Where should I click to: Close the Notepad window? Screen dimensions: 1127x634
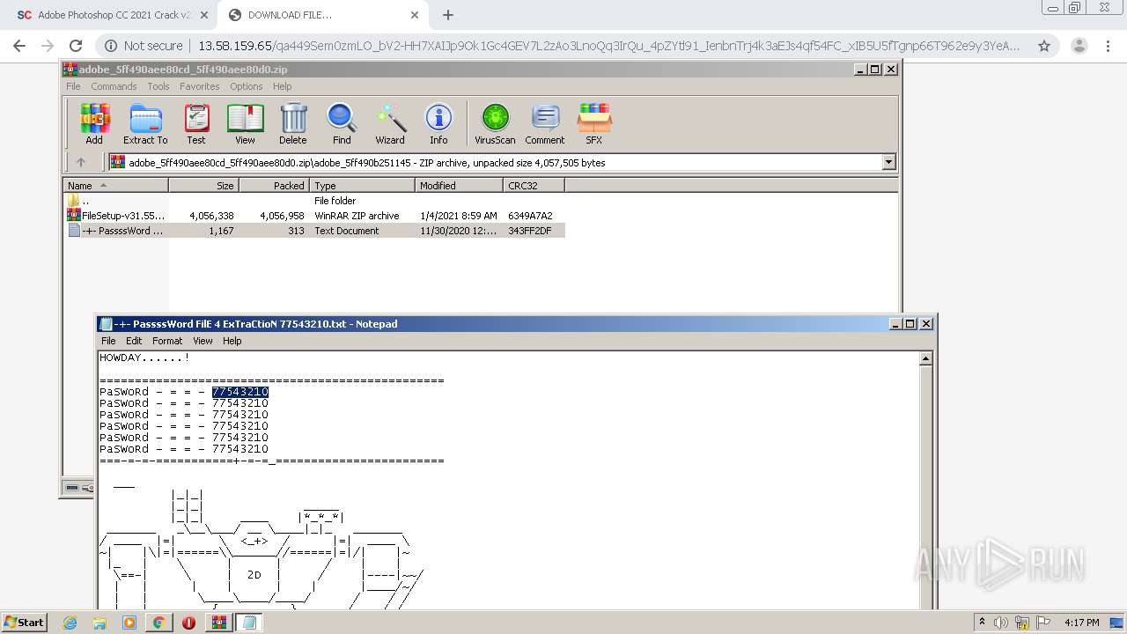(926, 323)
